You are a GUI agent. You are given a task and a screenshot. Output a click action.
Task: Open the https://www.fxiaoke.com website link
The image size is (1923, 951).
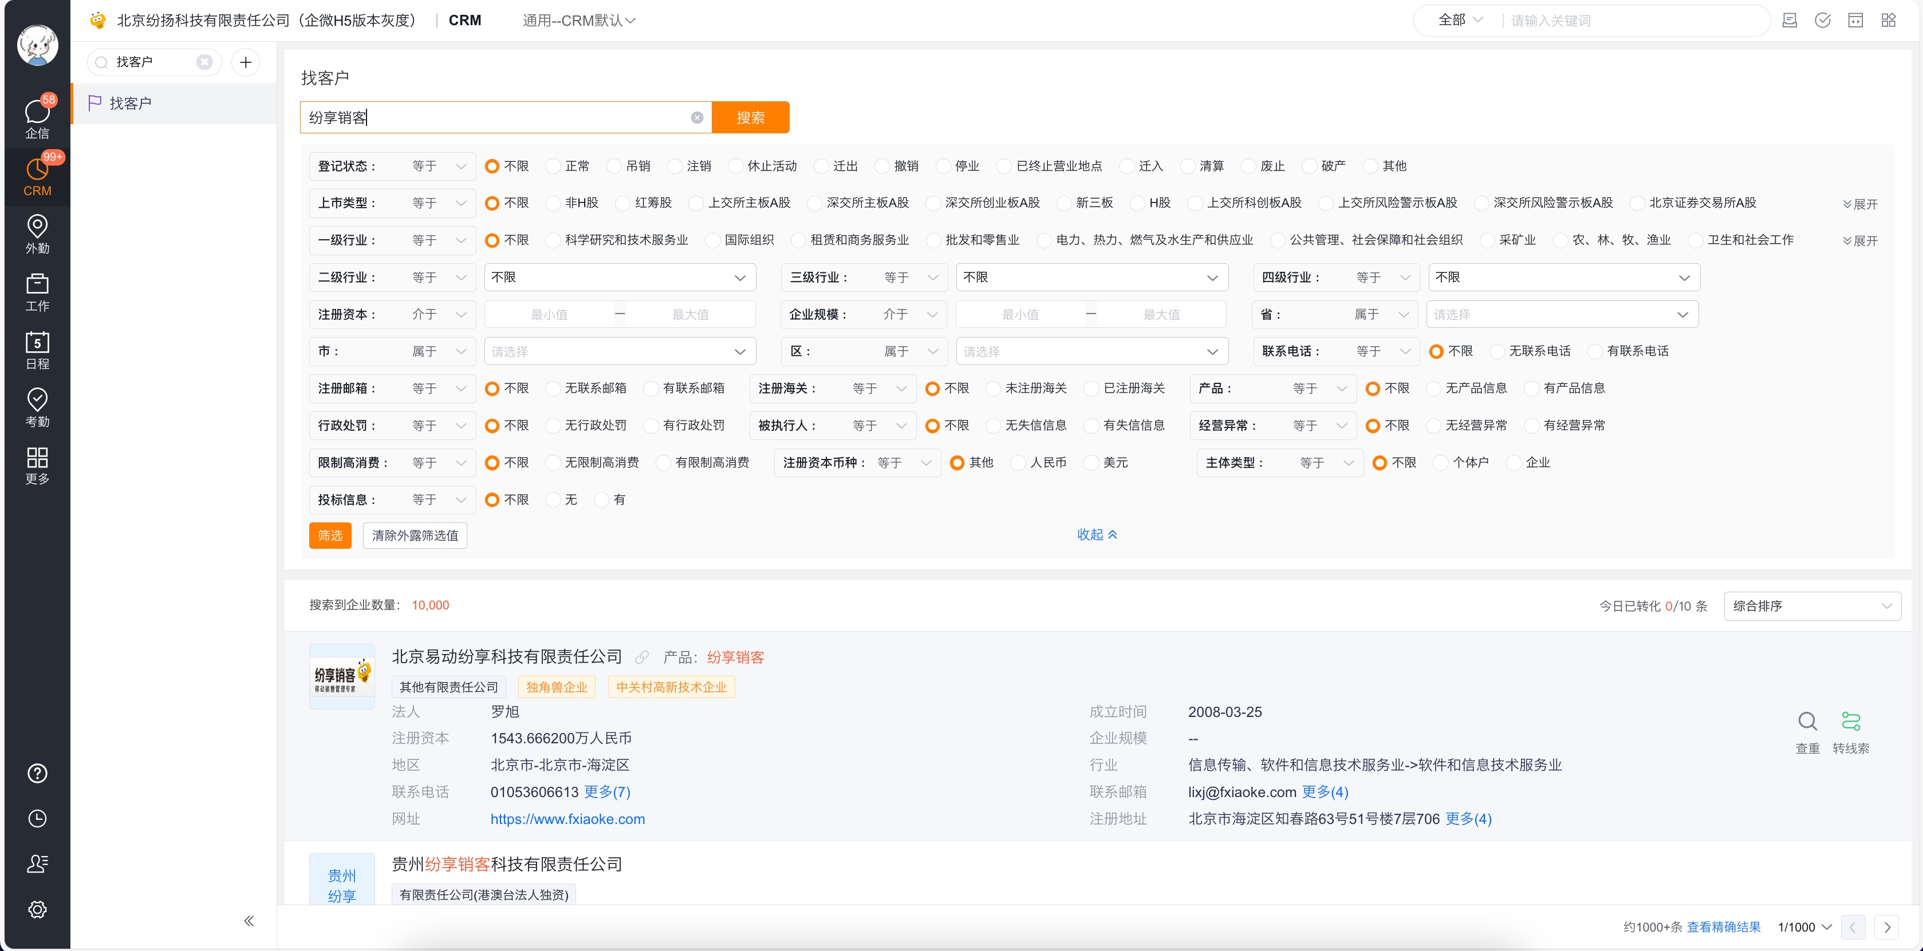coord(568,819)
